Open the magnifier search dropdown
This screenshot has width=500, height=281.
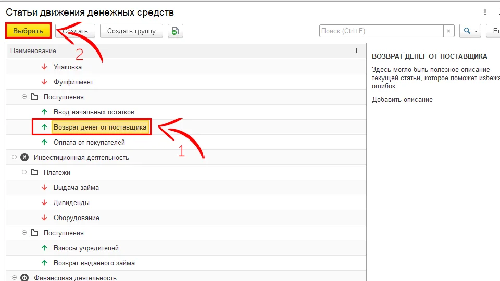coord(470,31)
